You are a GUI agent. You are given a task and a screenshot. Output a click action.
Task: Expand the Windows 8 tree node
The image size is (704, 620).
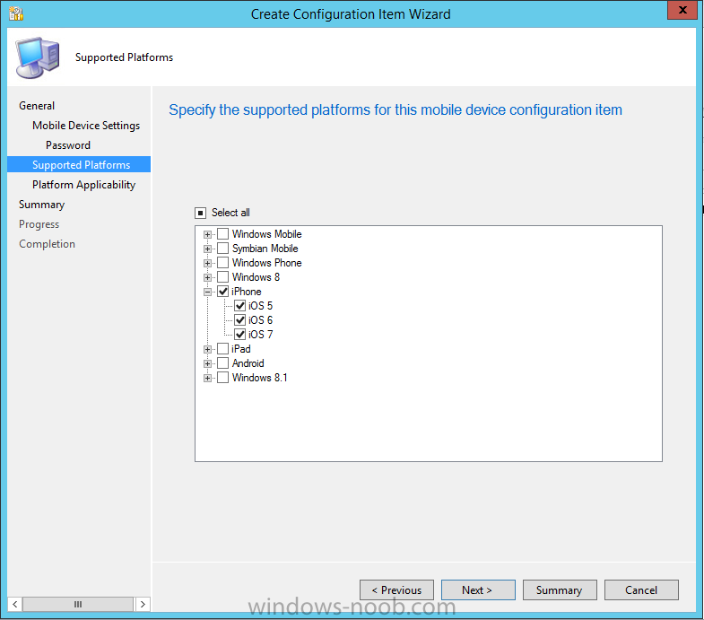[207, 277]
